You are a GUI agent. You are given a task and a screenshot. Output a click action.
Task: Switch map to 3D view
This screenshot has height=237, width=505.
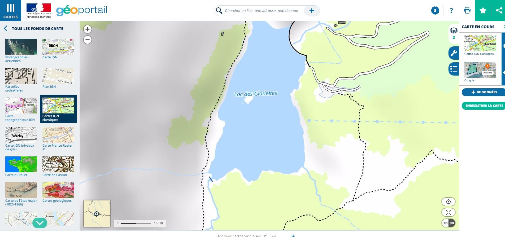452,223
